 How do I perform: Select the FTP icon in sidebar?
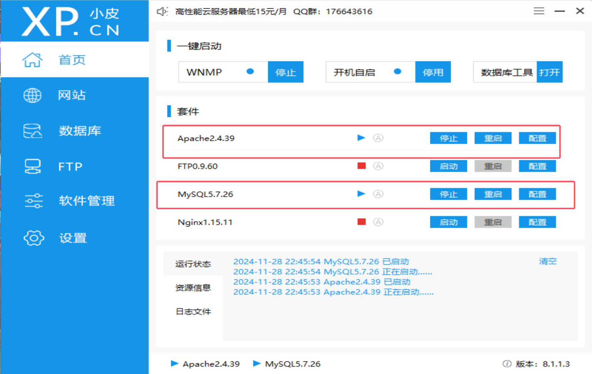32,166
